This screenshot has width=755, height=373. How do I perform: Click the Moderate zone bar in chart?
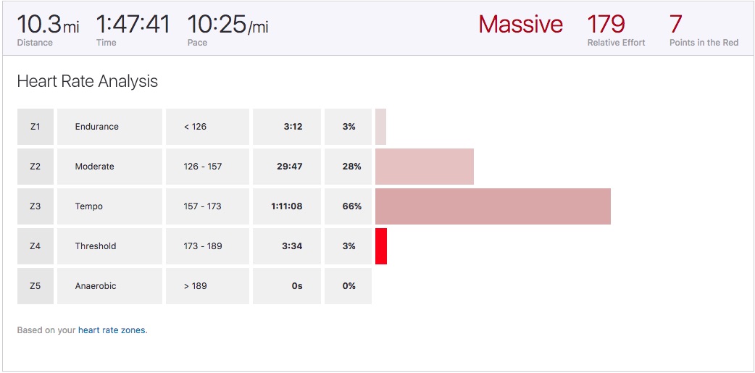[425, 167]
